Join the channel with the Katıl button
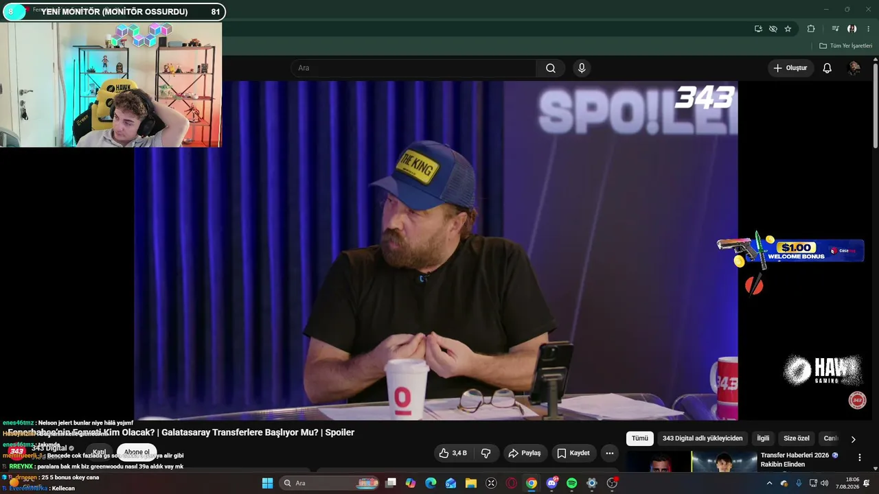This screenshot has height=494, width=879. [100, 452]
